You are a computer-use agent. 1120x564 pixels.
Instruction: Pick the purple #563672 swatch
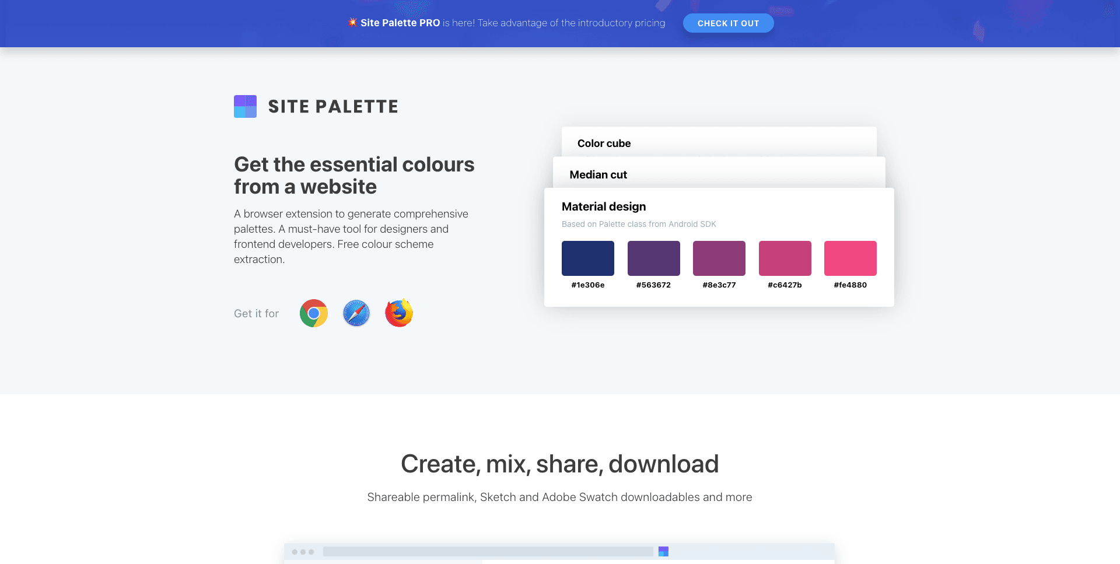(x=654, y=258)
